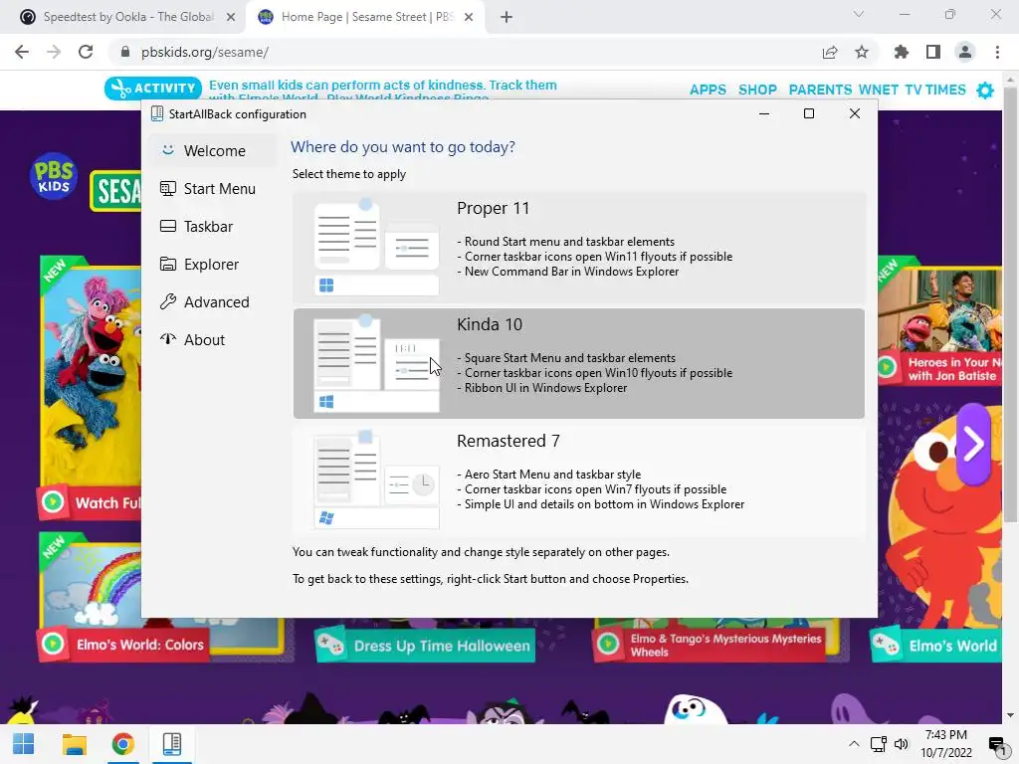Open the PARENTS link on PBS Kids
The image size is (1019, 764).
point(820,90)
